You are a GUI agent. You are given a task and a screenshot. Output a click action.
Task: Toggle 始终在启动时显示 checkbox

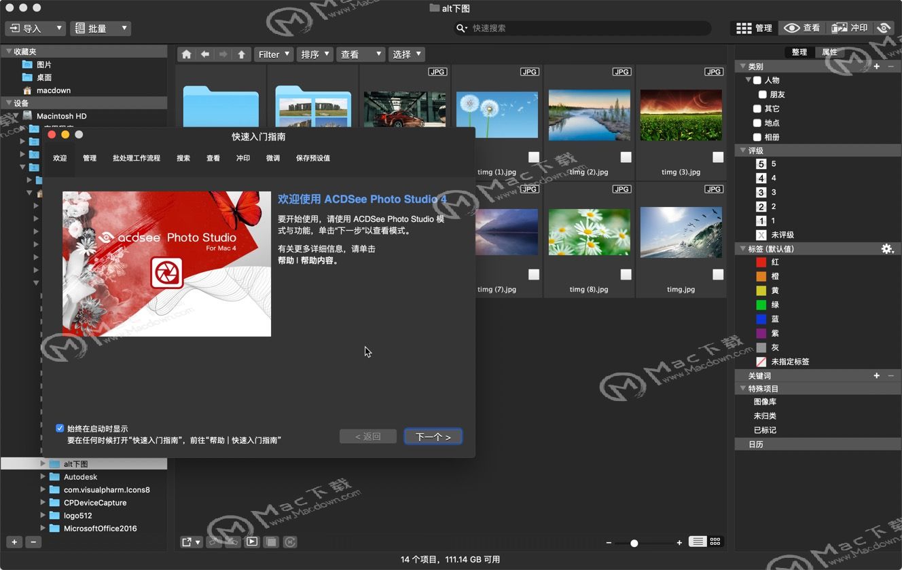click(x=60, y=428)
